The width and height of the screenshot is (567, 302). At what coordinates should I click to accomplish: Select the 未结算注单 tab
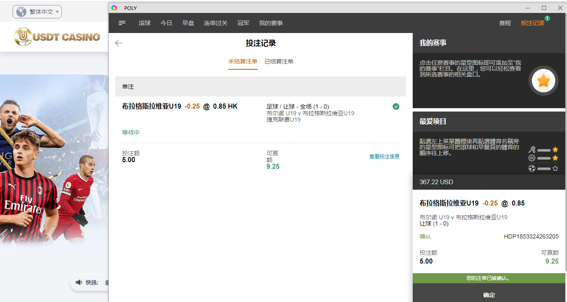[243, 61]
